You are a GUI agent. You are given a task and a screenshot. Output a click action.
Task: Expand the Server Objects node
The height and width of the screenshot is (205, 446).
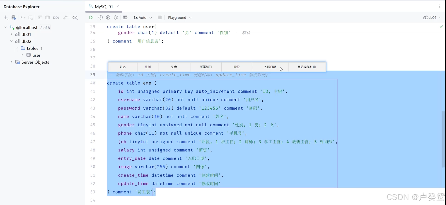pyautogui.click(x=11, y=62)
